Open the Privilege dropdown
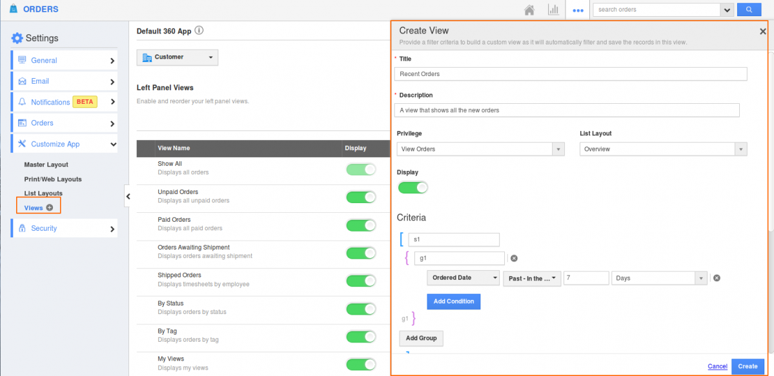774x376 pixels. click(480, 149)
